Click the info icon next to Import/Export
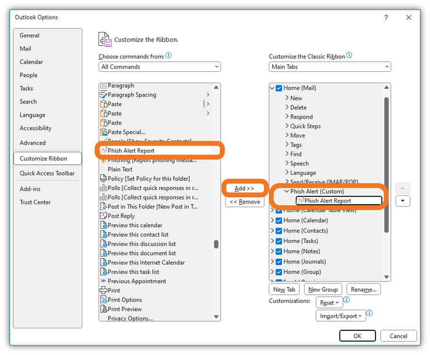 pyautogui.click(x=369, y=313)
